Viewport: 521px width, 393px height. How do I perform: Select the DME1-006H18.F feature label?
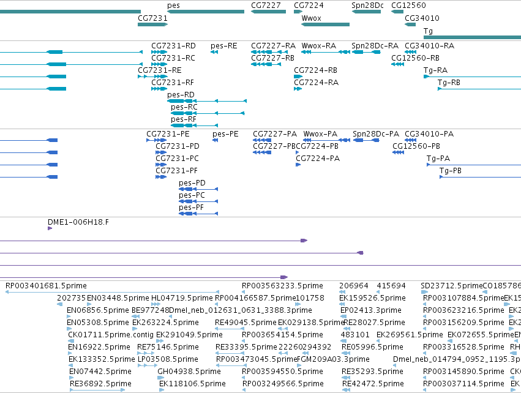[x=78, y=222]
